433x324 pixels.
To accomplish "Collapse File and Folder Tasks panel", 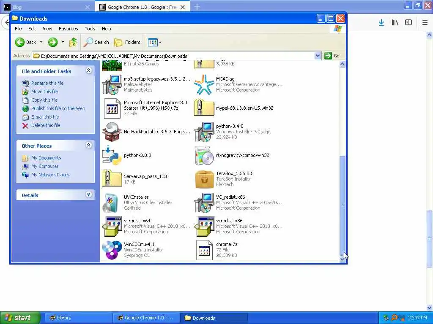I will click(x=89, y=70).
